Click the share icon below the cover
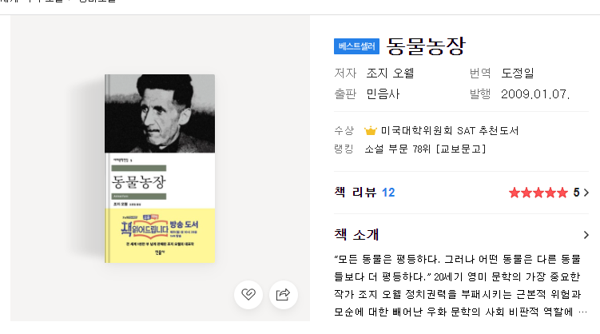 (283, 294)
